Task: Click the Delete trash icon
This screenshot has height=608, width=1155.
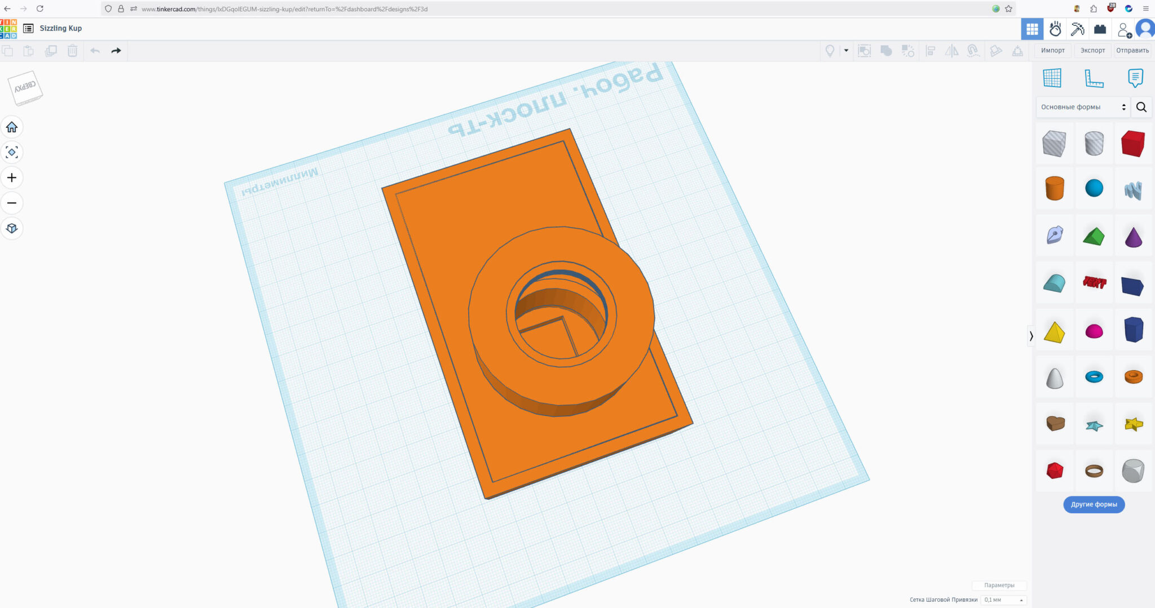Action: coord(73,51)
